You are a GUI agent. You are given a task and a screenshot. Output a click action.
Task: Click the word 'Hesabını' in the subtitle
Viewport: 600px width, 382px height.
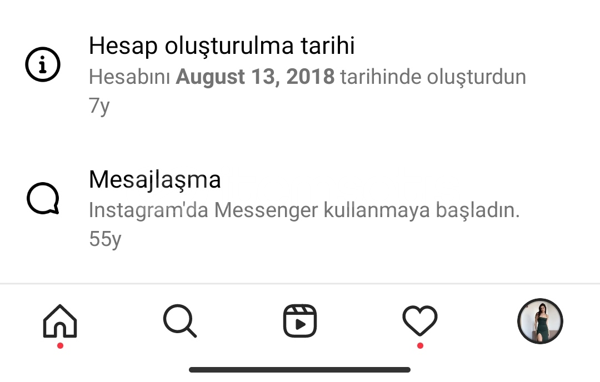[x=129, y=77]
